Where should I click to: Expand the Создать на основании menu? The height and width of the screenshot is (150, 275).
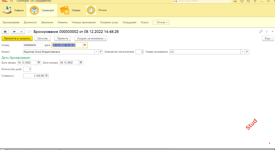pyautogui.click(x=90, y=38)
